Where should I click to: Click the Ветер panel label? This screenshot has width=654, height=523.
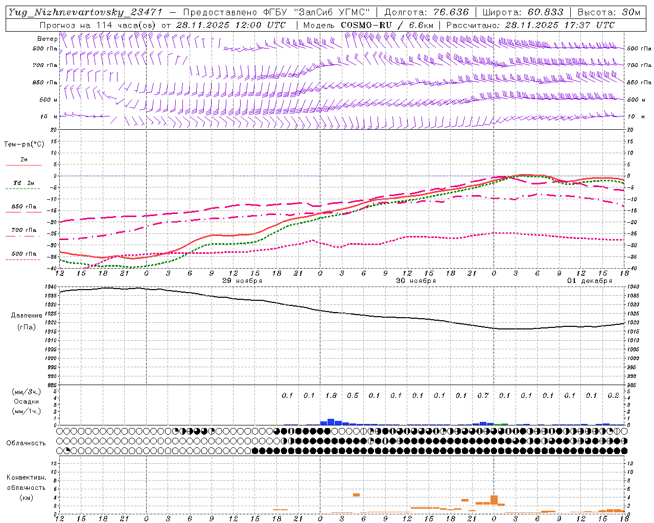click(48, 39)
